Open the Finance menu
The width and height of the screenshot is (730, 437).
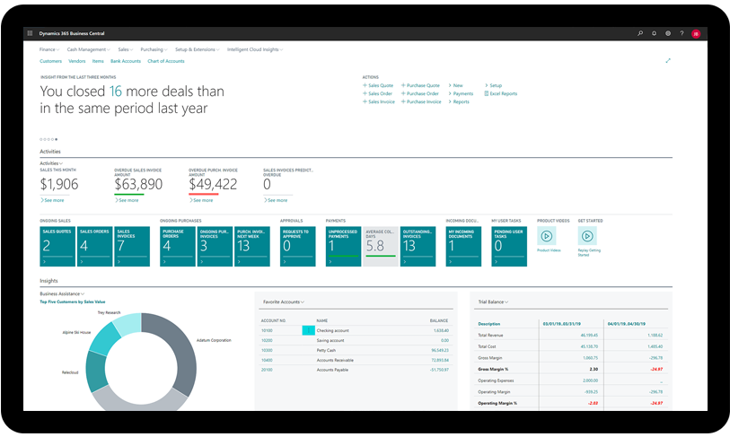(x=49, y=49)
